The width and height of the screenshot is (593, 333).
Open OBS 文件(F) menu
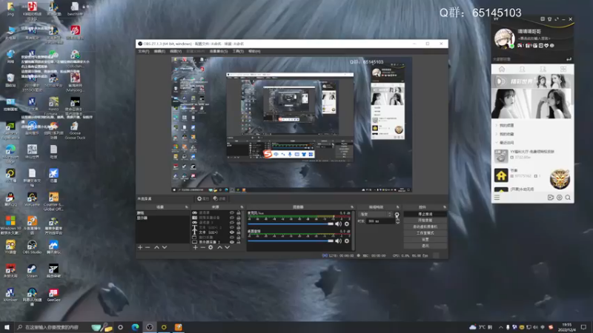[x=144, y=51]
